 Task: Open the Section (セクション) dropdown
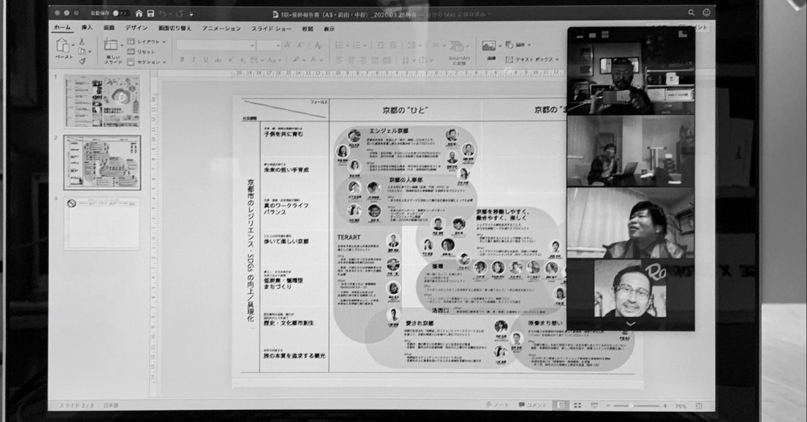pyautogui.click(x=146, y=62)
